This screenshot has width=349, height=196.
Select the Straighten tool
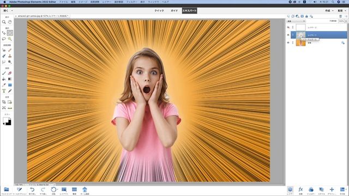10,108
